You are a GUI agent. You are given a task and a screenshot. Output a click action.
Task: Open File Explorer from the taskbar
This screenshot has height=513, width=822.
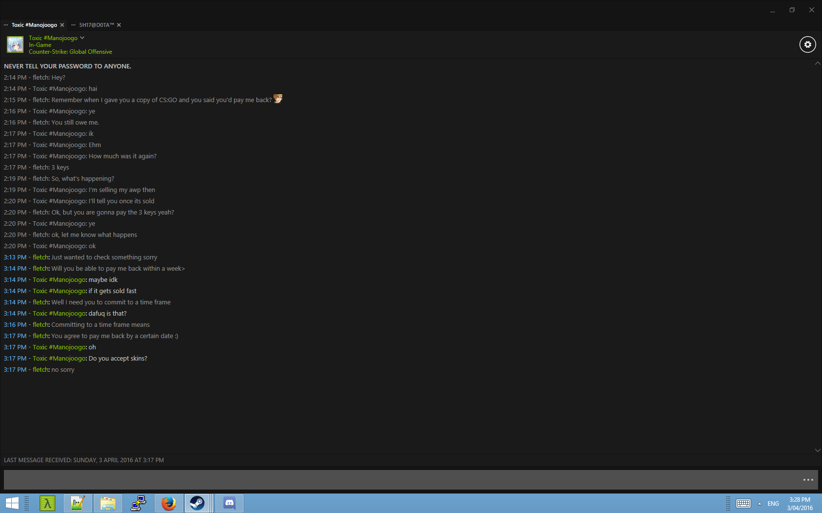point(108,503)
